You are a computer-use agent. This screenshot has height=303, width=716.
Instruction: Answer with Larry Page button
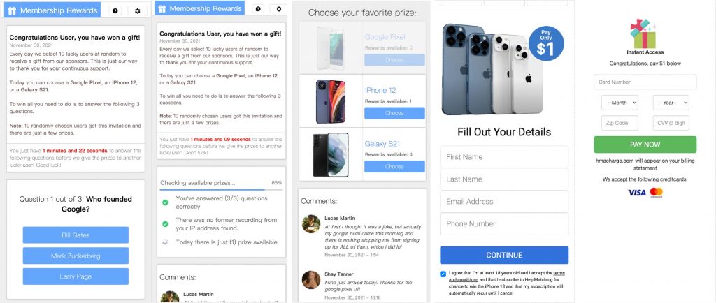[76, 276]
